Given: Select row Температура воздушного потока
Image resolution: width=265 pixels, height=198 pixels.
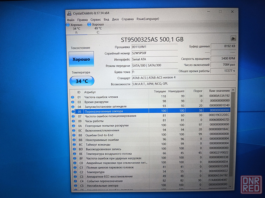Looking at the screenshot, I should 151,153.
